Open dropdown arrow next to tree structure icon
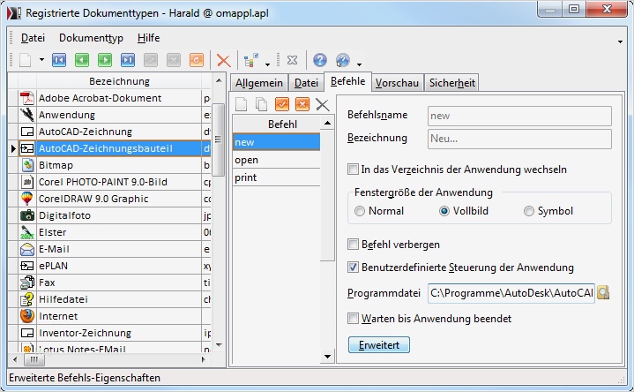 (x=267, y=64)
